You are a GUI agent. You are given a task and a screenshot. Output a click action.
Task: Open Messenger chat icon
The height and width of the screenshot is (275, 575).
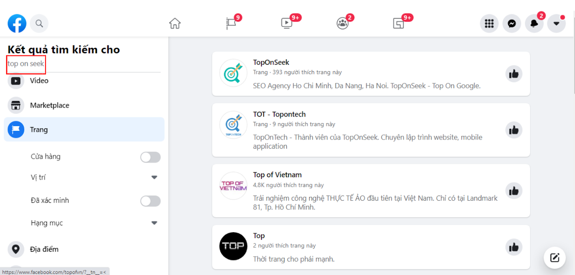[x=511, y=24]
